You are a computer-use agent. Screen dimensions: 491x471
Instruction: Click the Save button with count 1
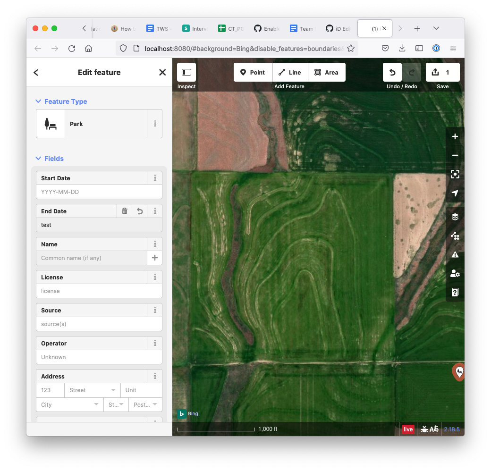coord(442,73)
